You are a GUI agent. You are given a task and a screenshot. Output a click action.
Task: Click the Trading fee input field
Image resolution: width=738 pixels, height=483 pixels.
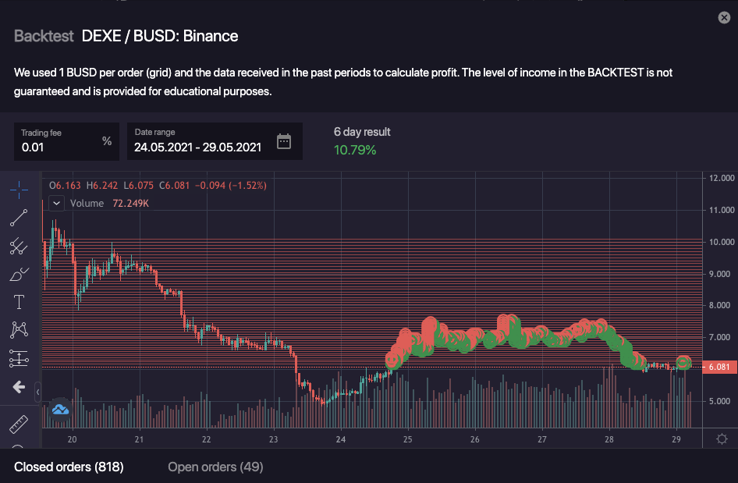pos(59,147)
